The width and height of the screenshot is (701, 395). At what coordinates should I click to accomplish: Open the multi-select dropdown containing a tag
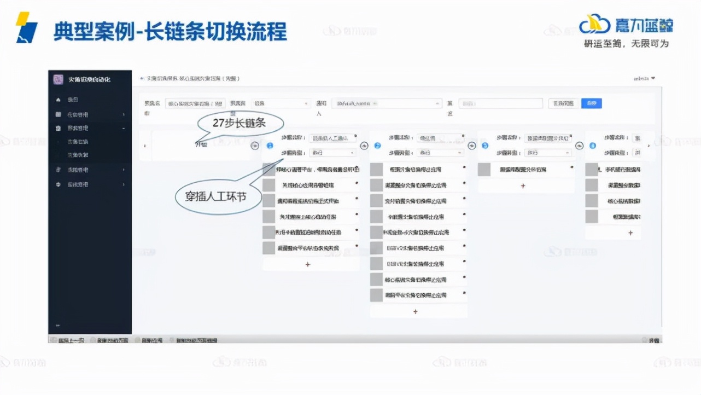pos(387,103)
